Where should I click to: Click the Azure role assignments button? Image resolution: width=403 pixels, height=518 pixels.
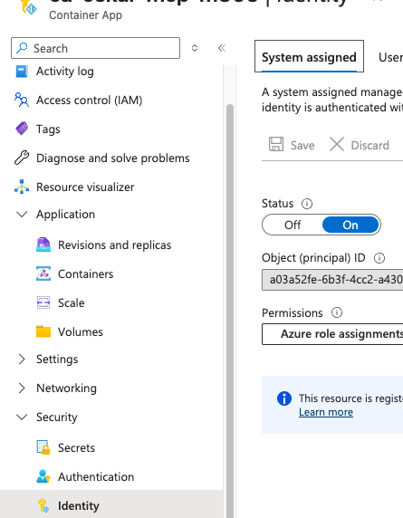coord(332,334)
